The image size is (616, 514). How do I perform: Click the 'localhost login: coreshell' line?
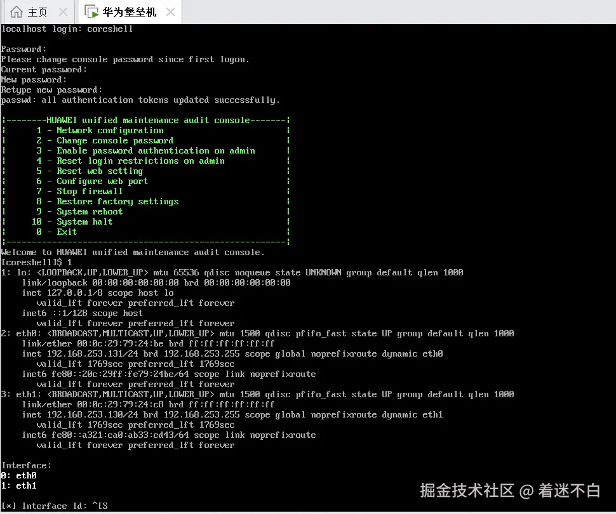point(67,29)
